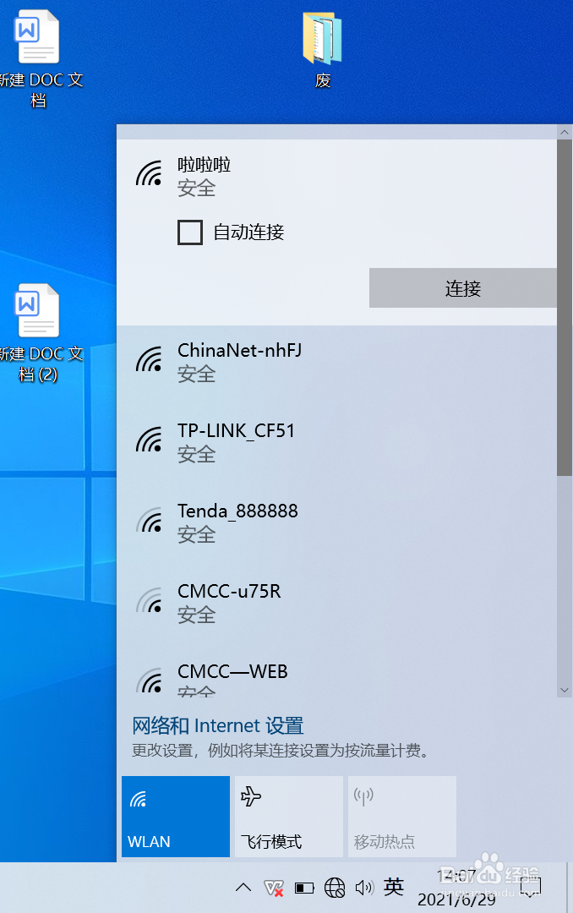Click the scroll down arrow in network list
This screenshot has width=573, height=913.
click(x=565, y=690)
